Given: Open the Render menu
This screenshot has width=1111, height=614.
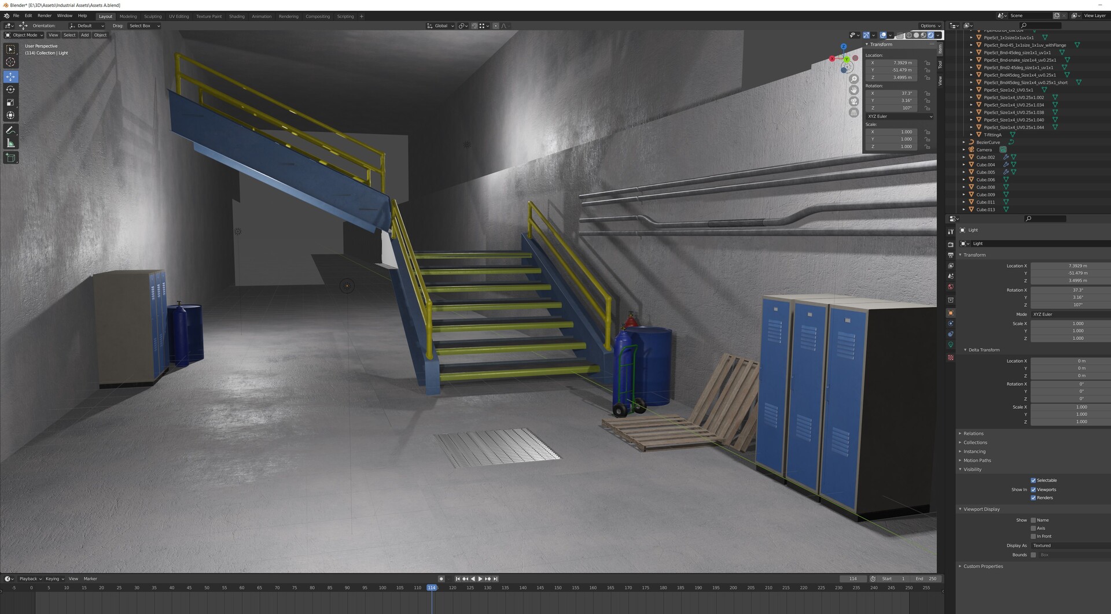Looking at the screenshot, I should pyautogui.click(x=45, y=16).
